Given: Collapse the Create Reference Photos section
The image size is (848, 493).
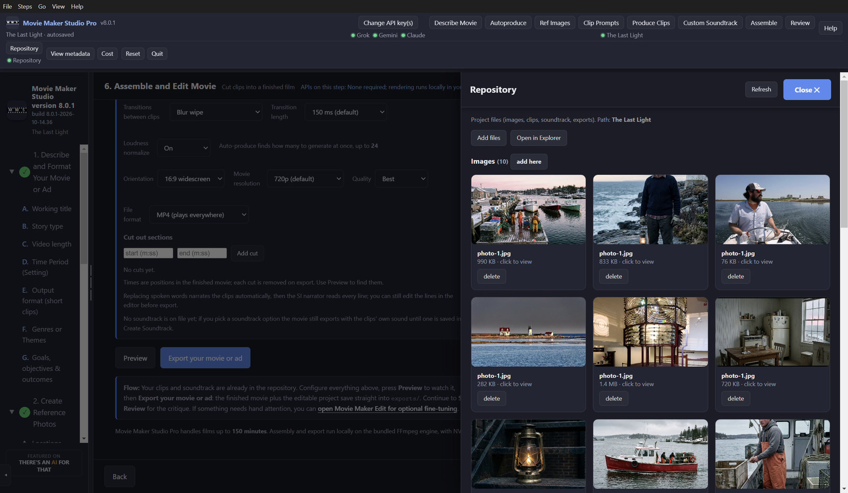Looking at the screenshot, I should (x=12, y=412).
